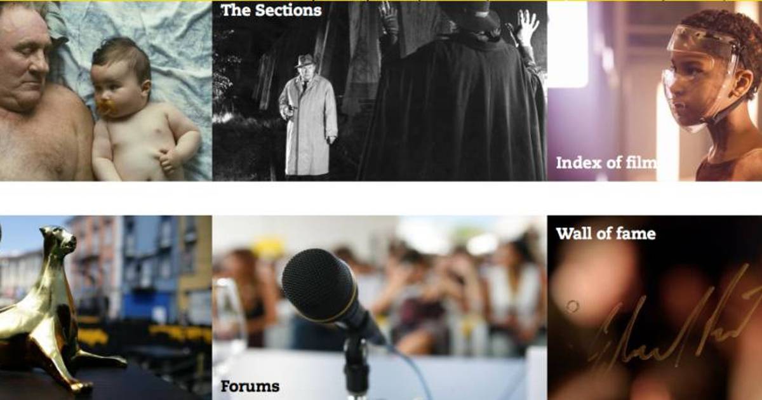Screen dimensions: 762x400
Task: Click the bright window in Index tile
Action: [x=568, y=44]
